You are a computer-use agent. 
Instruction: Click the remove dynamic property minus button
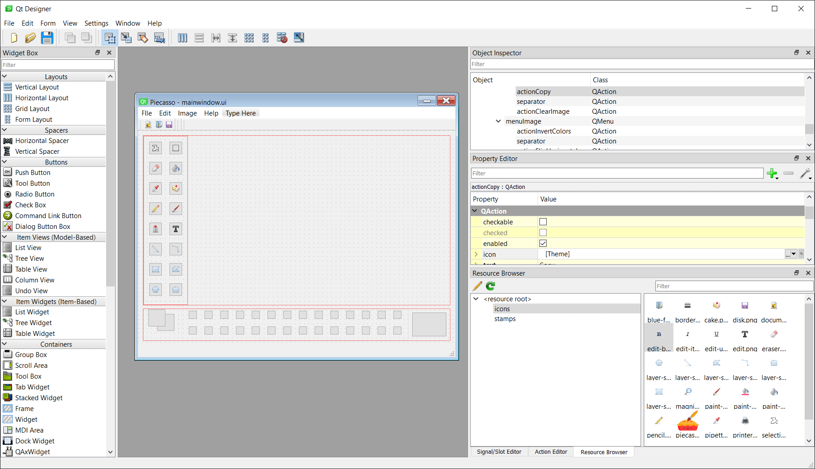pyautogui.click(x=788, y=173)
